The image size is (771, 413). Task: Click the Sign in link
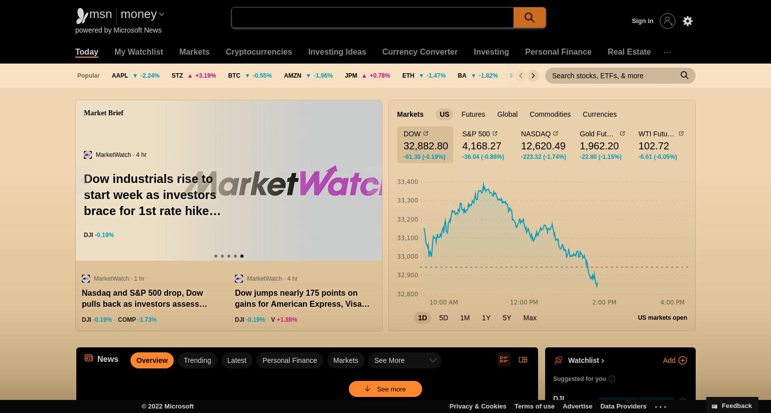(642, 21)
